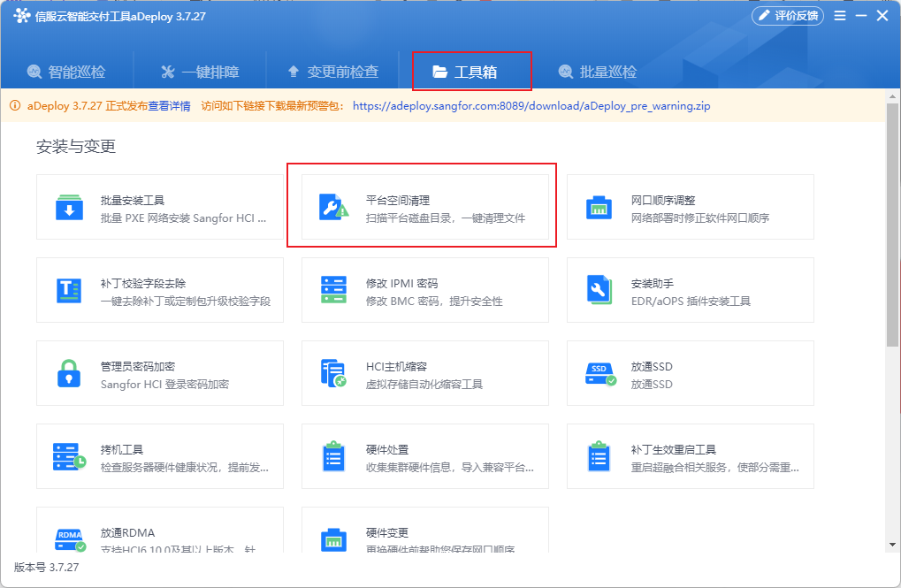The height and width of the screenshot is (588, 901).
Task: Click the 放通RDMA icon
Action: coord(71,539)
